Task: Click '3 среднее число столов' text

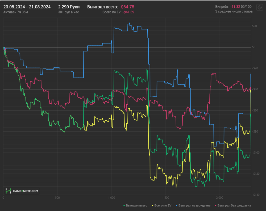Action: 234,11
